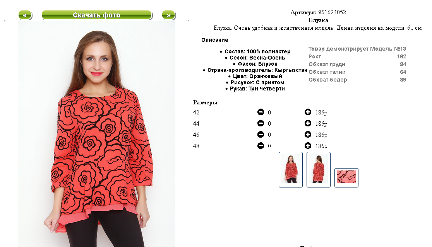Increase quantity for size 48

(x=308, y=146)
